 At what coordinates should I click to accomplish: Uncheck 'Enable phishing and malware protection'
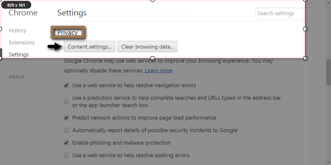[x=66, y=143]
